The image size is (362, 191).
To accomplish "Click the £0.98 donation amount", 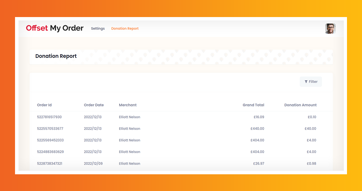I will [x=312, y=163].
